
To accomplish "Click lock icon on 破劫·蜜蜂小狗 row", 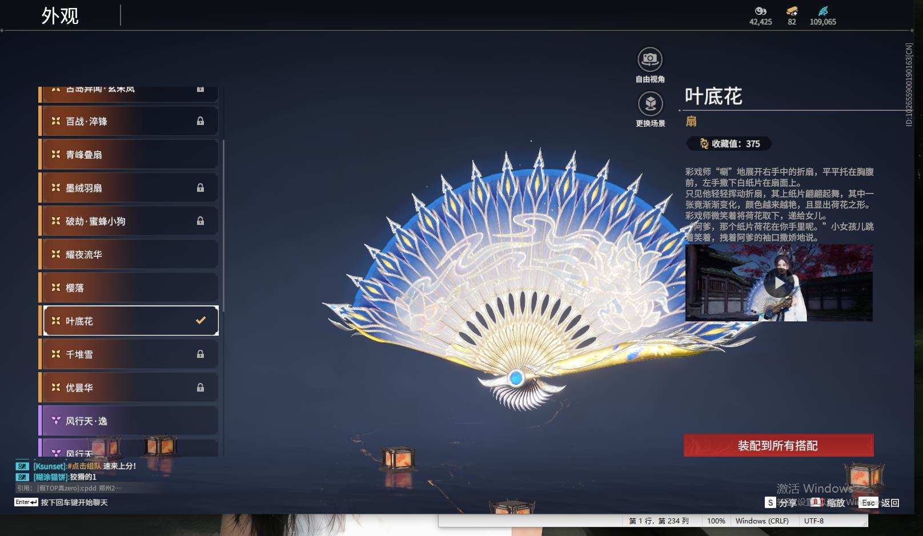I will coord(200,221).
